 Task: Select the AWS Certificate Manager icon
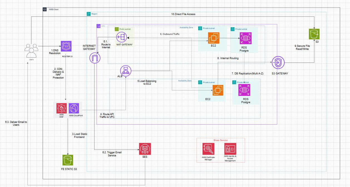(208, 149)
